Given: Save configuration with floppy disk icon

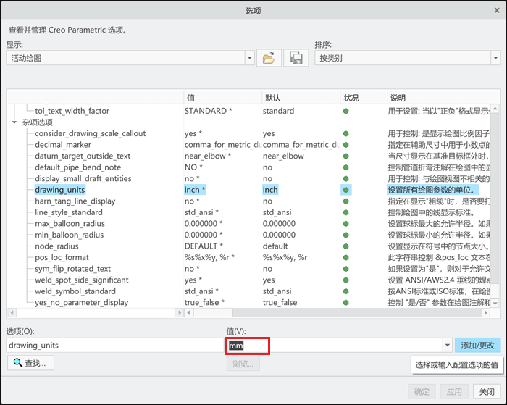Looking at the screenshot, I should [x=296, y=58].
